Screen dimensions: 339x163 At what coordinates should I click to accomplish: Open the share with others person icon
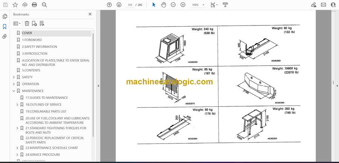pos(333,5)
